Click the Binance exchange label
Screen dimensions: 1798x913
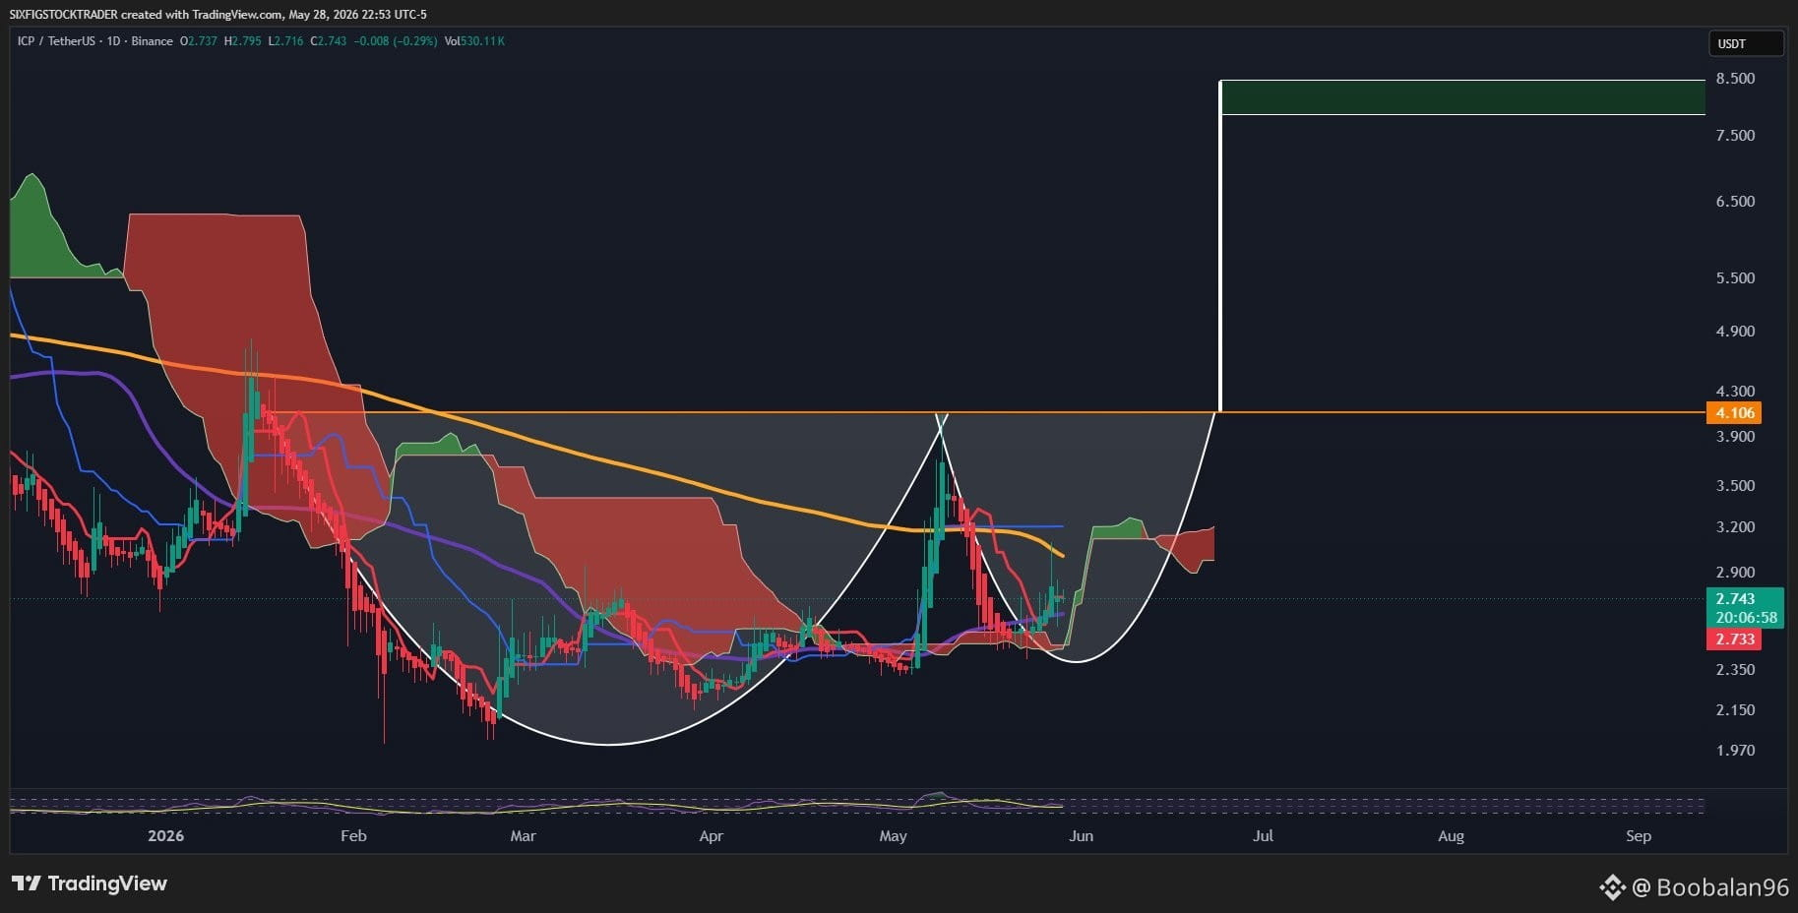tap(152, 41)
